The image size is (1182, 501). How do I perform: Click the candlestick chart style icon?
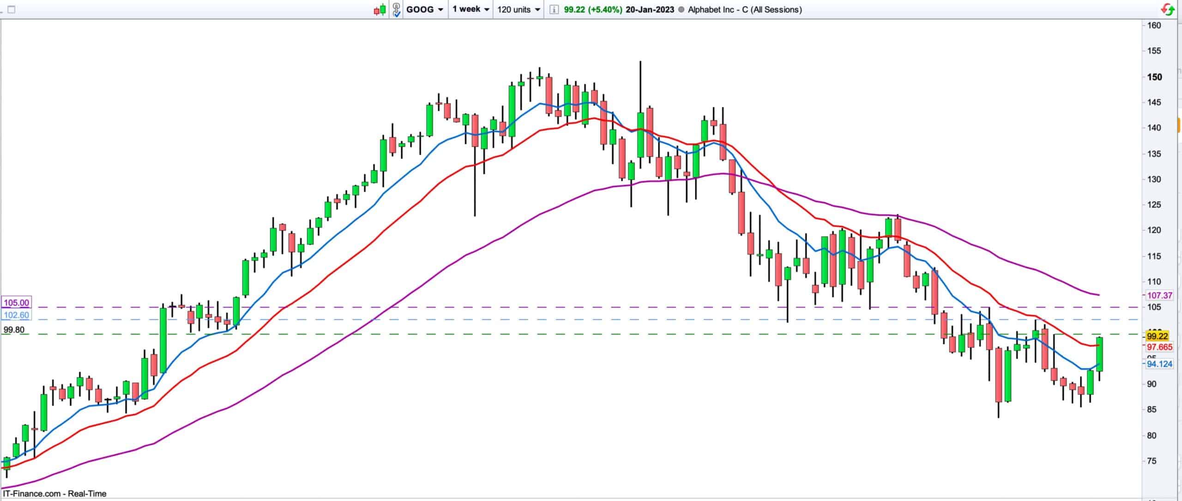380,9
